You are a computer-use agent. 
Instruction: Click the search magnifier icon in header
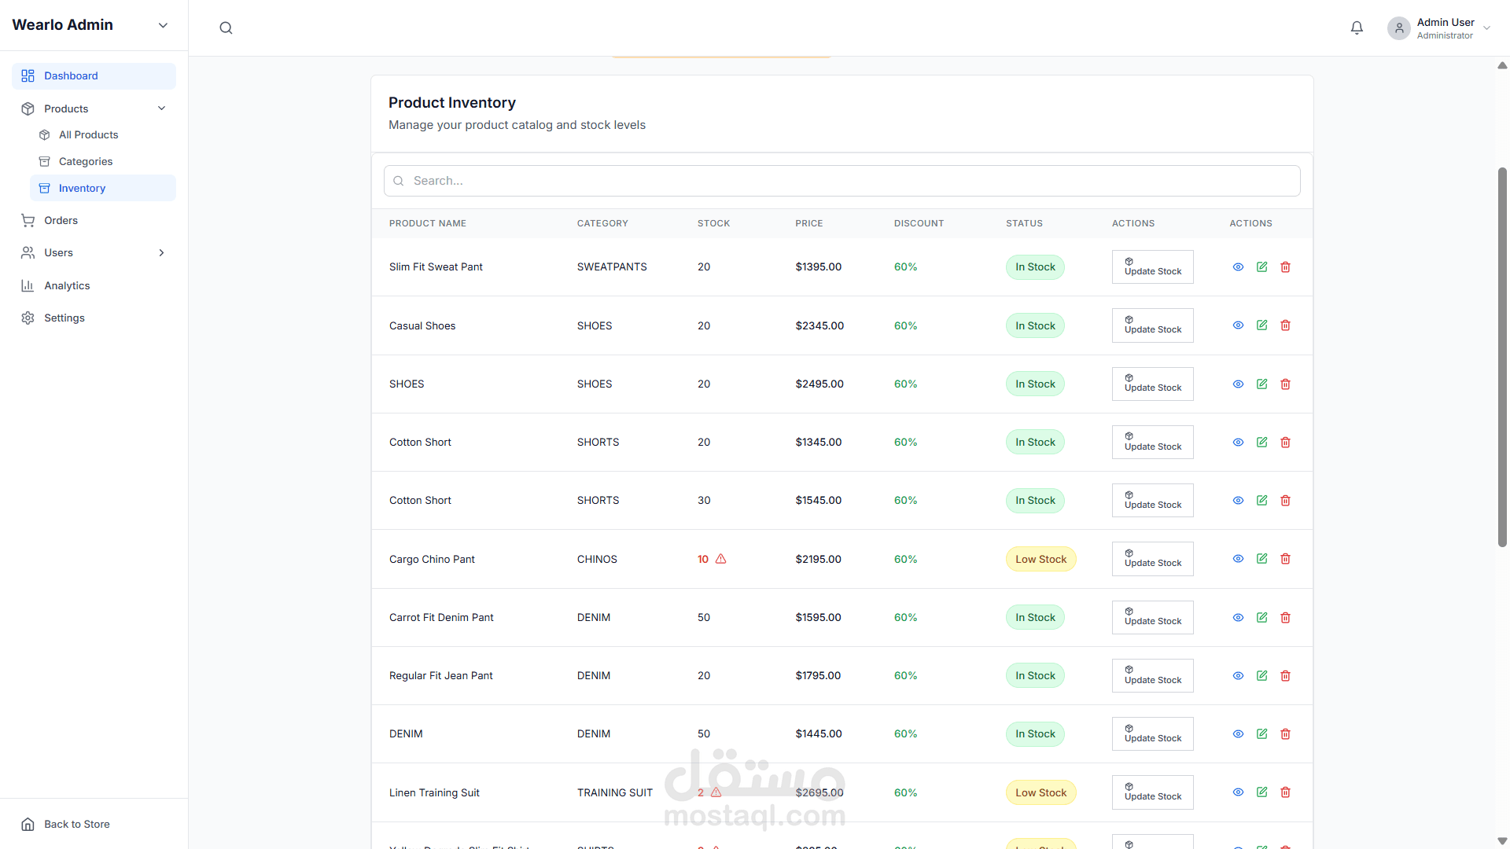[x=226, y=28]
